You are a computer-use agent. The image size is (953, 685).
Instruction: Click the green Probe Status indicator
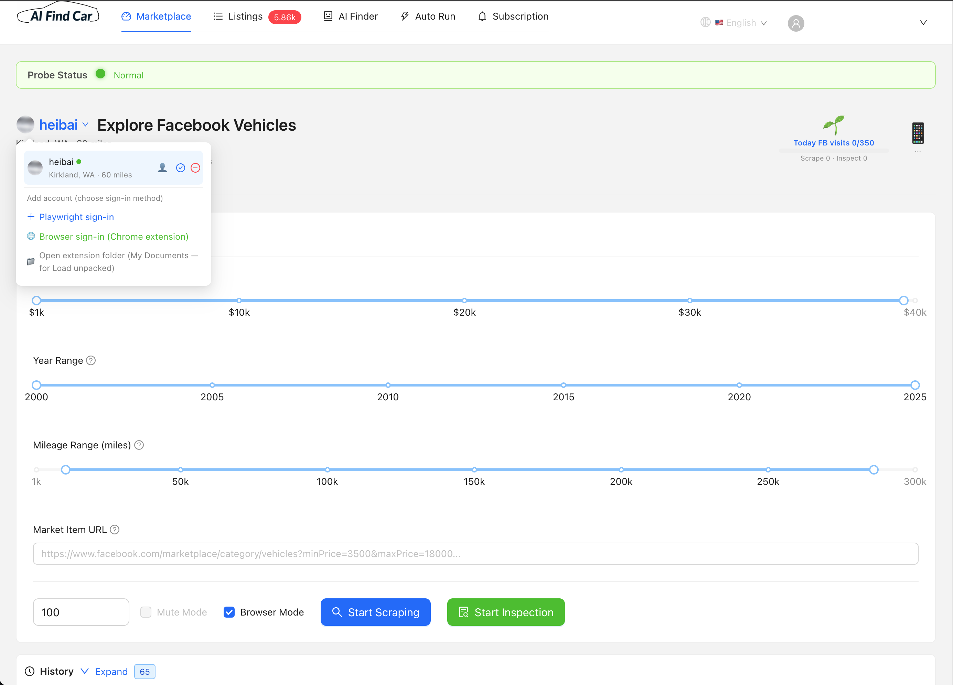pos(100,74)
